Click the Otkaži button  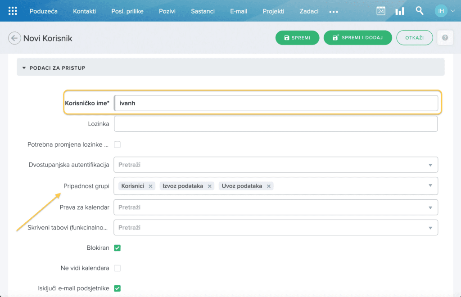(x=414, y=38)
